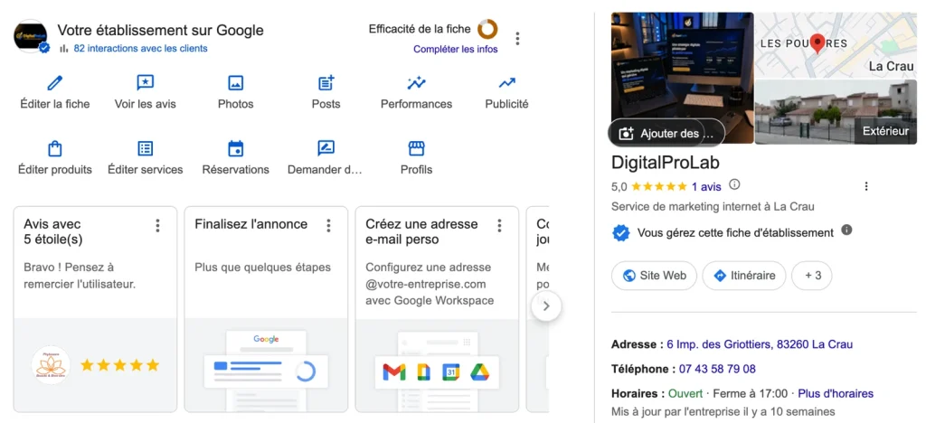Expand the + 3 more actions button
The width and height of the screenshot is (926, 423).
coord(811,276)
